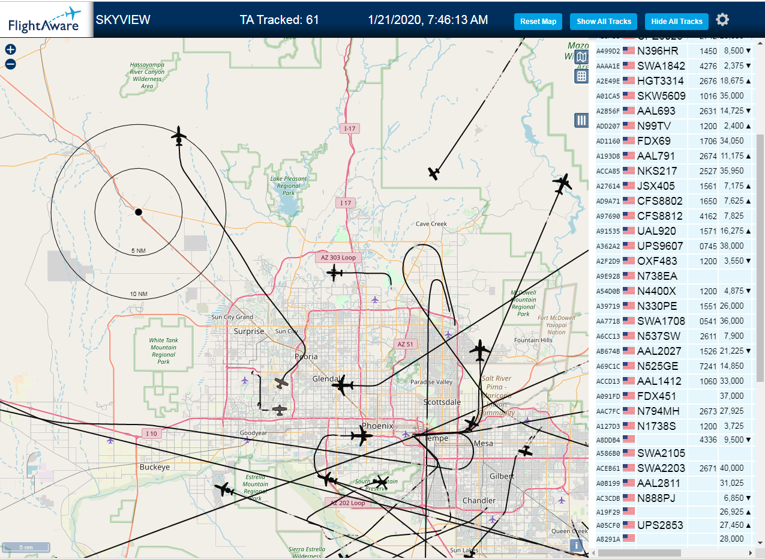Zoom out with the minus button
The height and width of the screenshot is (559, 765).
tap(10, 64)
